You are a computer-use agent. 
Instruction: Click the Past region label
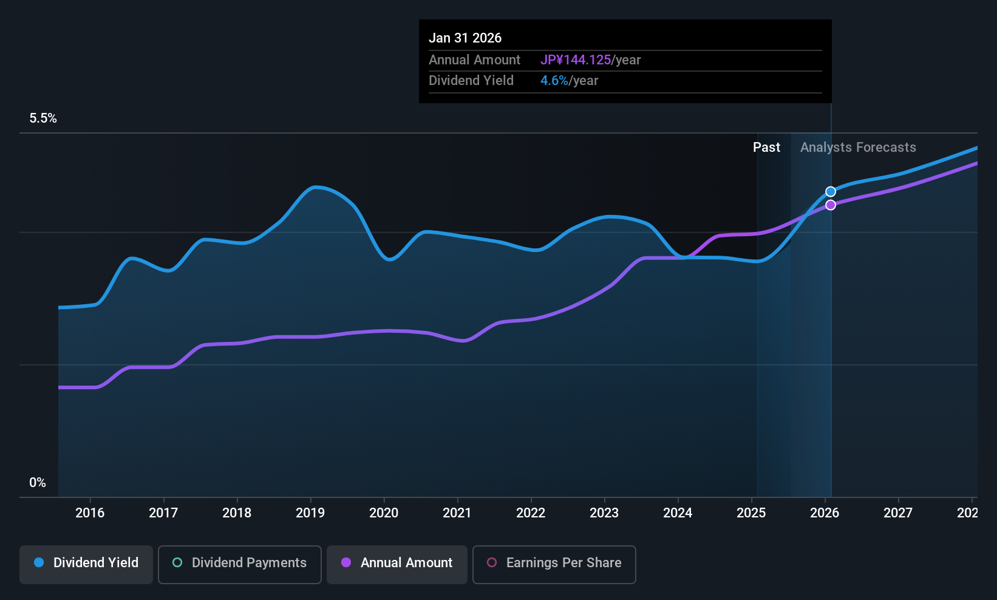tap(766, 147)
